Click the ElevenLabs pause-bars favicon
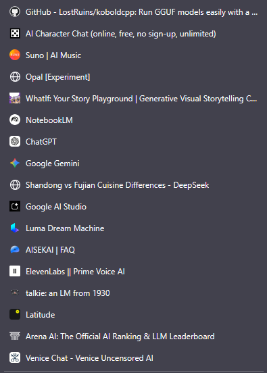 click(15, 272)
